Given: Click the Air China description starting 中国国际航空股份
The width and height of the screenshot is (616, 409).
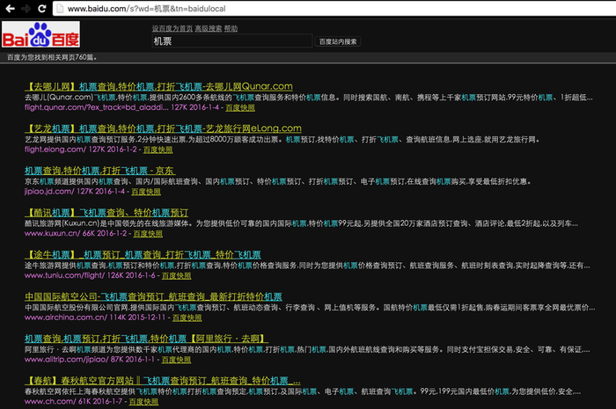Looking at the screenshot, I should click(310, 307).
